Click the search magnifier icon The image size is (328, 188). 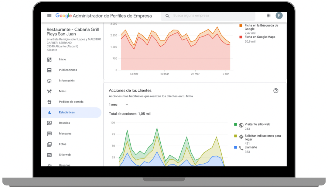[167, 16]
